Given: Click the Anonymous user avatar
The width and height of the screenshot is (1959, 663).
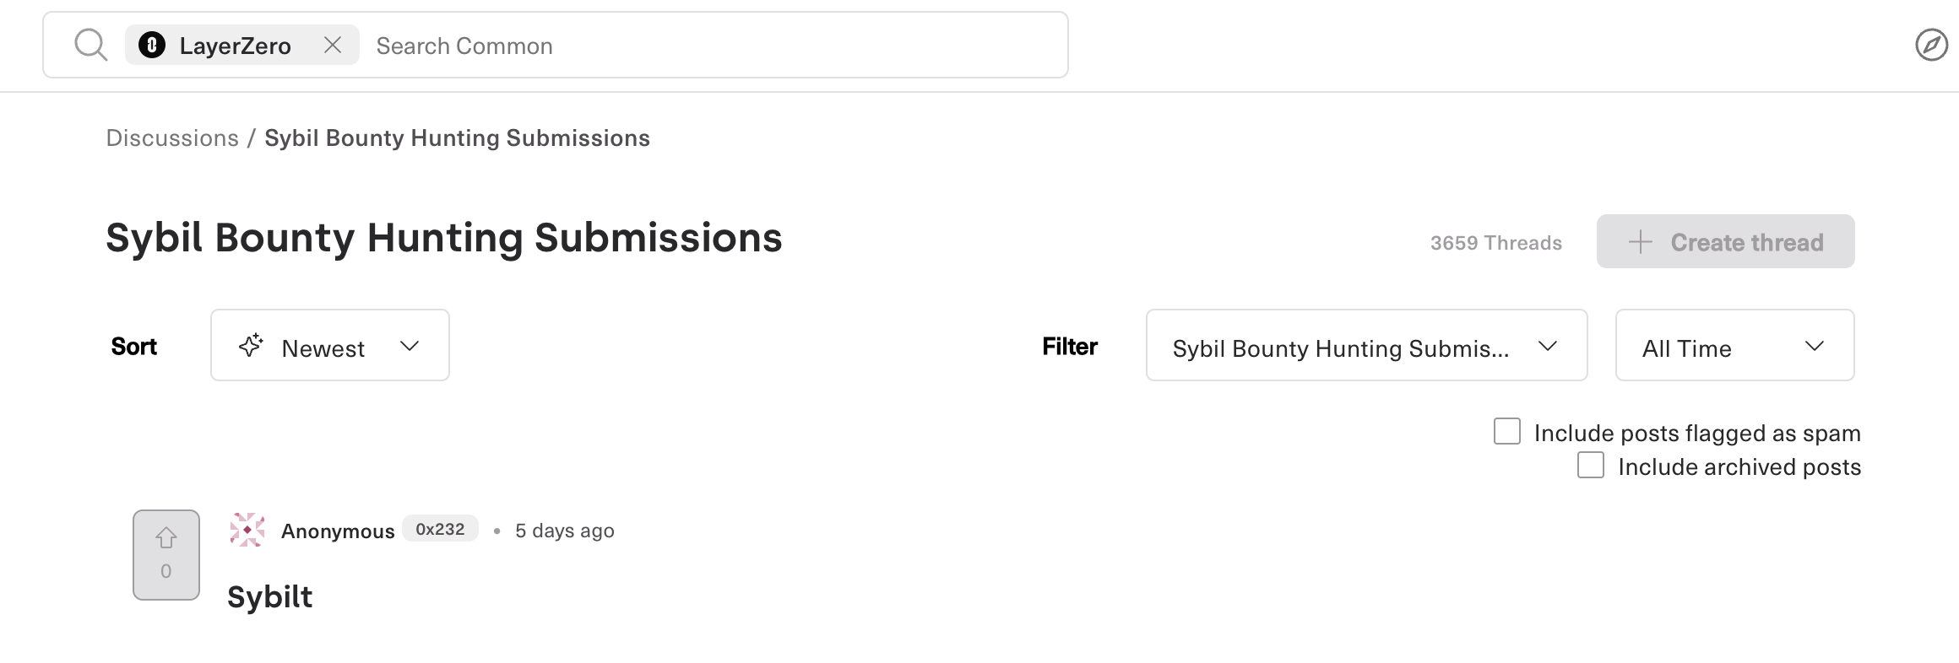Looking at the screenshot, I should [247, 530].
